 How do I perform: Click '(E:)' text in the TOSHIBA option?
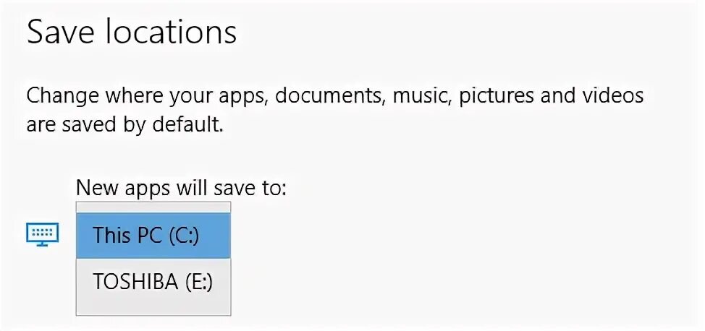(198, 283)
